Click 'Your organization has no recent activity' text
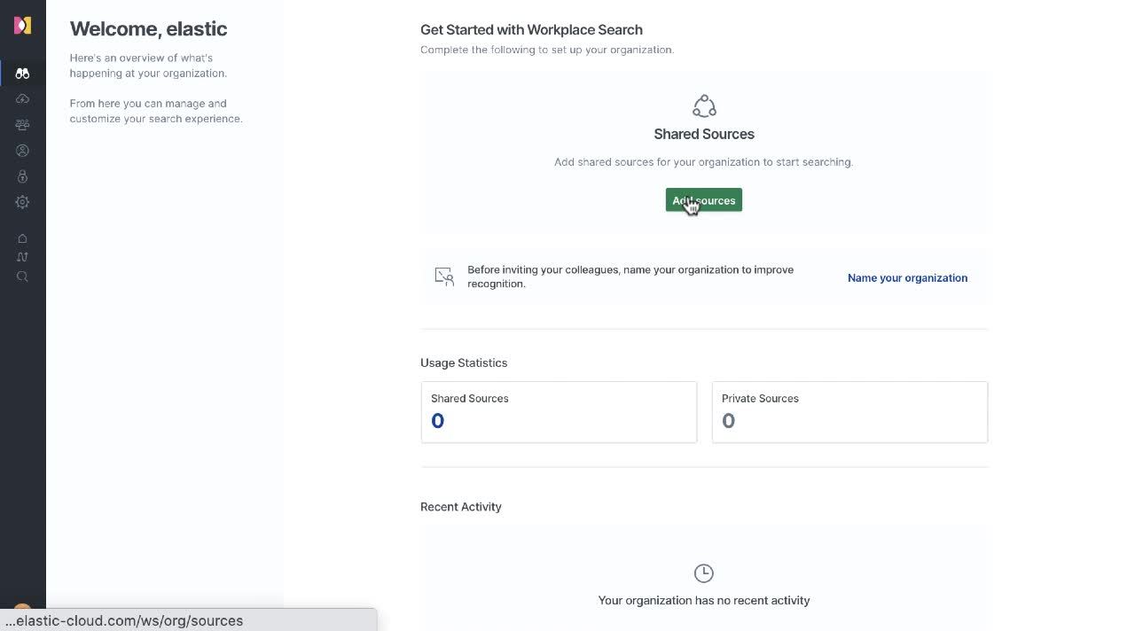 click(x=704, y=600)
